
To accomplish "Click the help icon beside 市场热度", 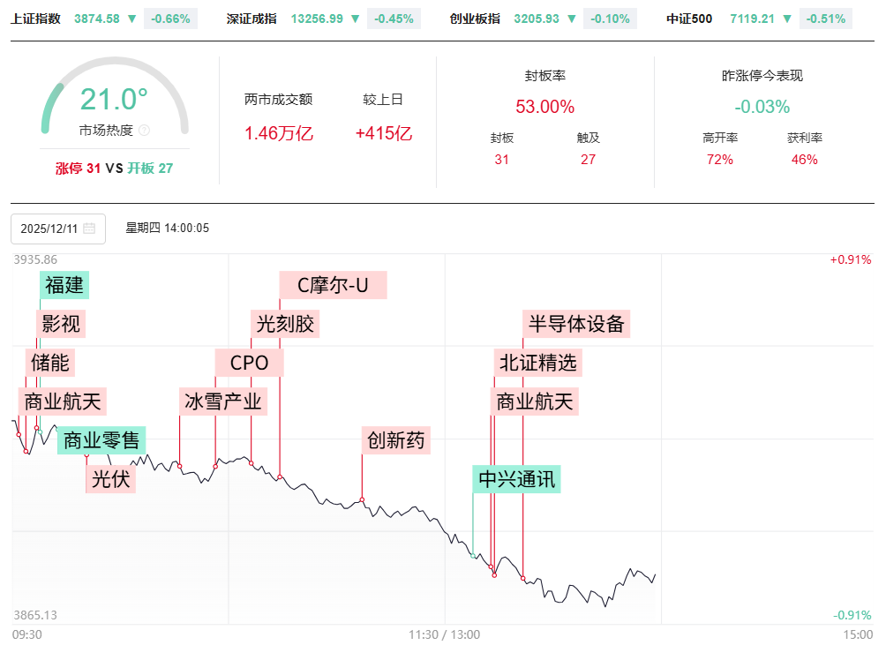I will pyautogui.click(x=144, y=131).
